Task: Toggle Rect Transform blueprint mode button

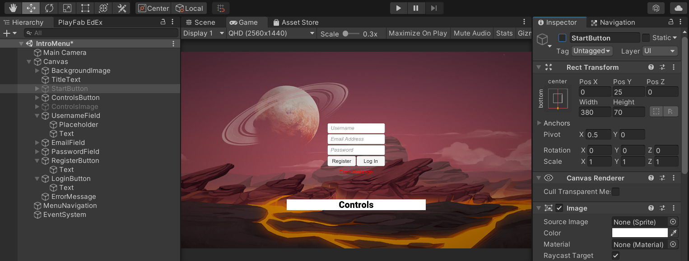Action: pos(656,112)
